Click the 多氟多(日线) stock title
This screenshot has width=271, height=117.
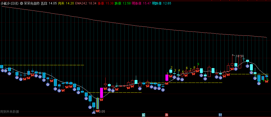pyautogui.click(x=10, y=3)
